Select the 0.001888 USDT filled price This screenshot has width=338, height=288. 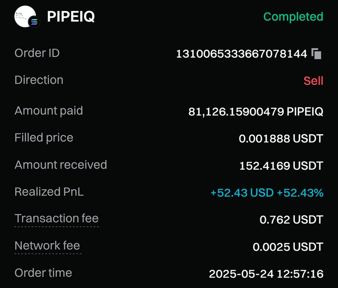281,138
